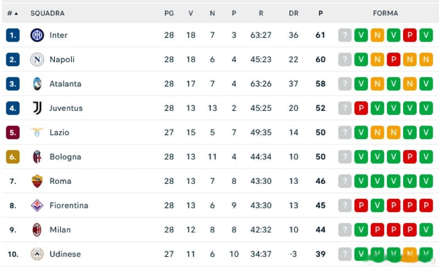439x269 pixels.
Task: Open the Fiorentina team name link
Action: 69,205
